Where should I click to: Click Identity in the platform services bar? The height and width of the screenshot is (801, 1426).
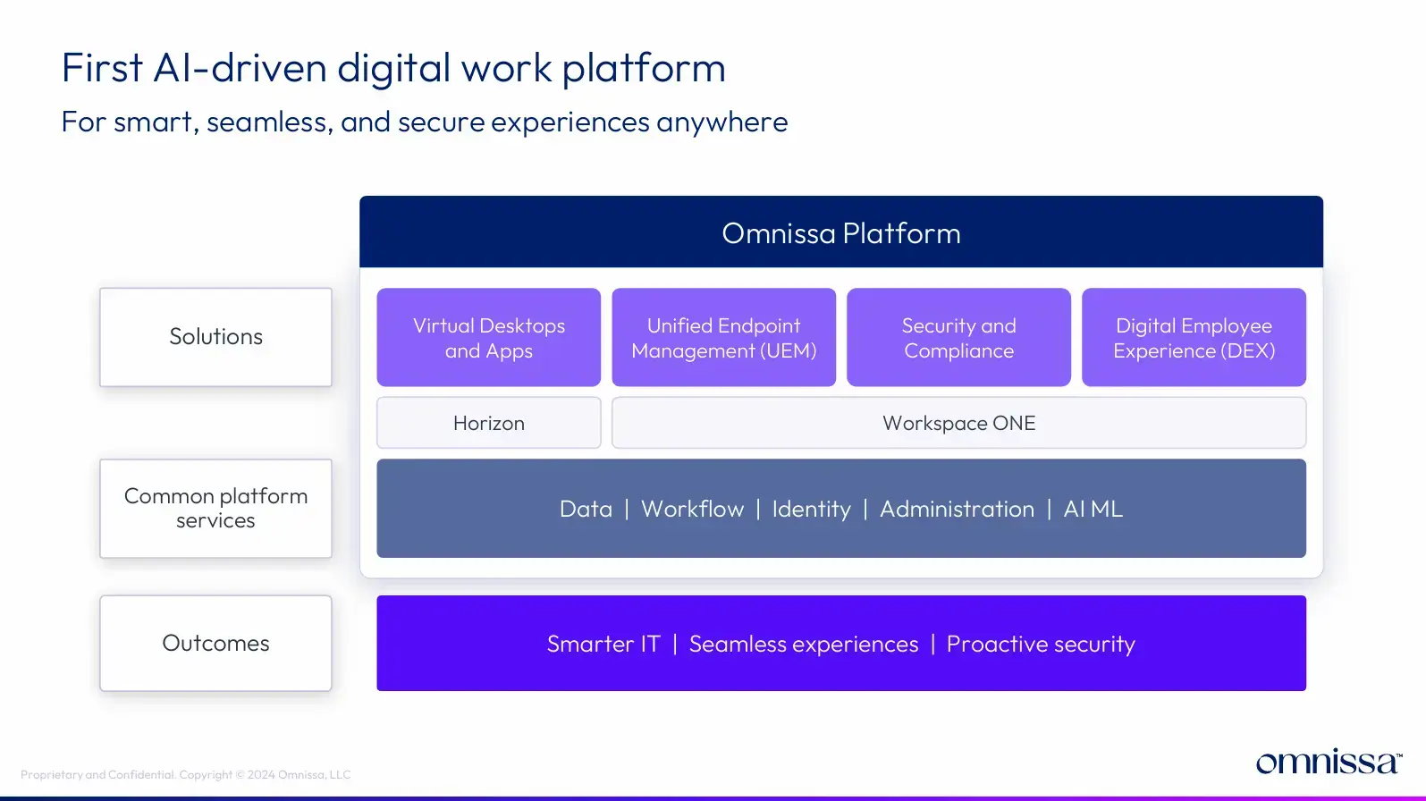click(x=811, y=510)
